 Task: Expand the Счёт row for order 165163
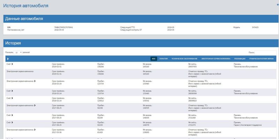[12, 64]
